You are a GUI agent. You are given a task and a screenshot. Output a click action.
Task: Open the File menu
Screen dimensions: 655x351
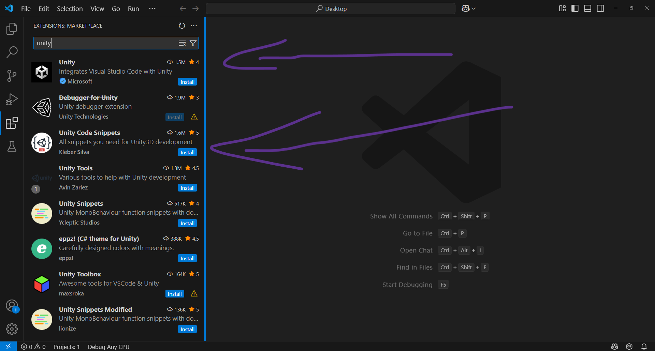pos(26,9)
